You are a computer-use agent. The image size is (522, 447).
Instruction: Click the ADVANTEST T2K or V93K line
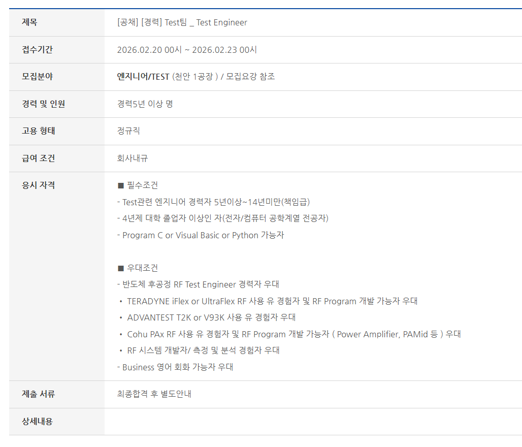point(211,317)
